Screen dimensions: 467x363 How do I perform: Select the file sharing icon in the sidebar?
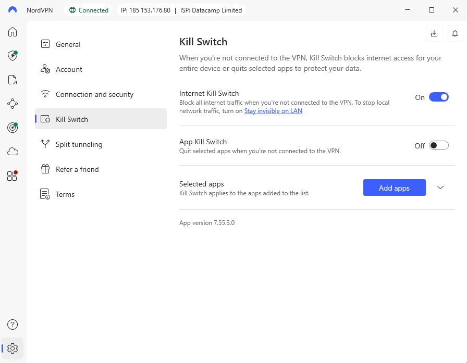tap(12, 80)
